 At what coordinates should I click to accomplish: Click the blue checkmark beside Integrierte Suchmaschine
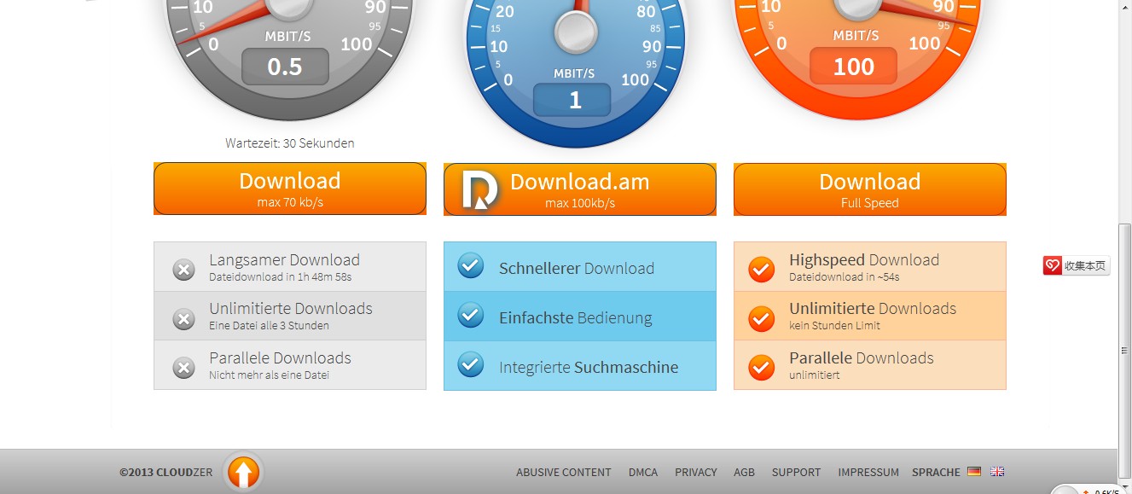pos(470,364)
